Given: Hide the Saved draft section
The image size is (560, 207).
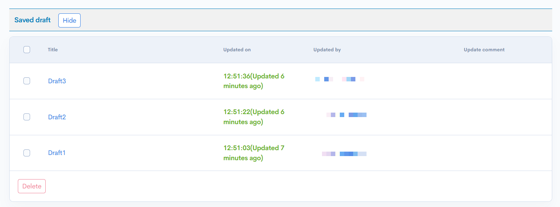Looking at the screenshot, I should (69, 20).
